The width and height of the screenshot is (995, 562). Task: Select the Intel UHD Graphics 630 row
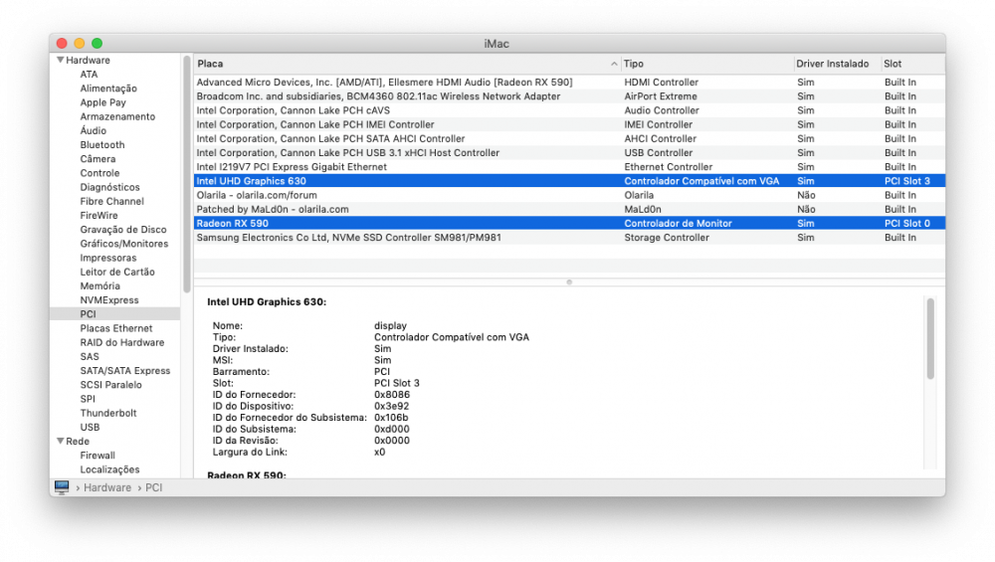(x=569, y=181)
